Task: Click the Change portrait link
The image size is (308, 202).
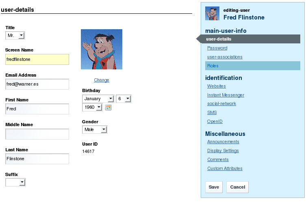Action: [102, 80]
